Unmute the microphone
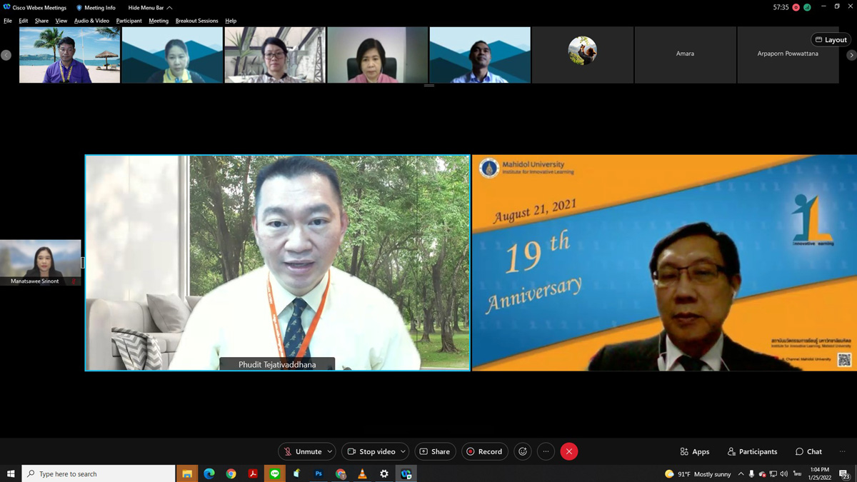Screen dimensions: 857x482 click(x=302, y=451)
